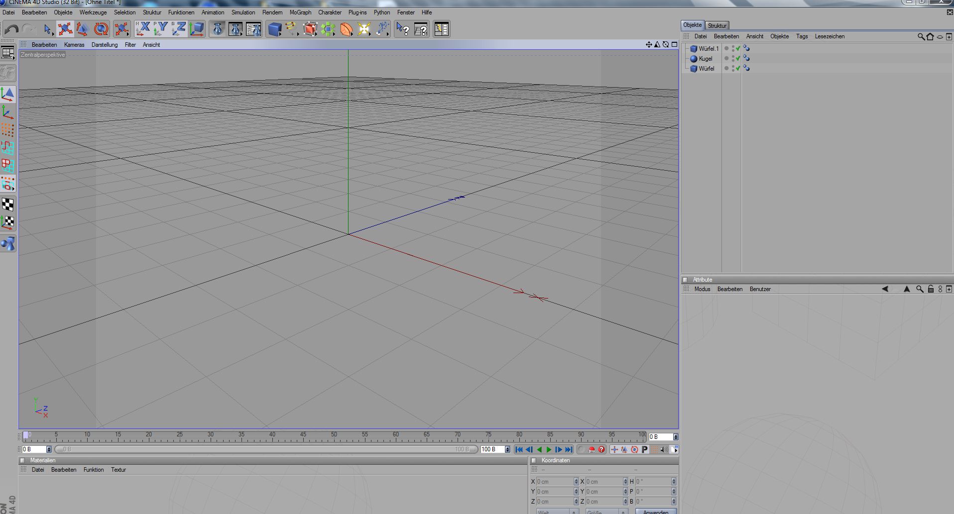Image resolution: width=954 pixels, height=514 pixels.
Task: Click the record keyframe button in timeline
Action: coord(581,450)
